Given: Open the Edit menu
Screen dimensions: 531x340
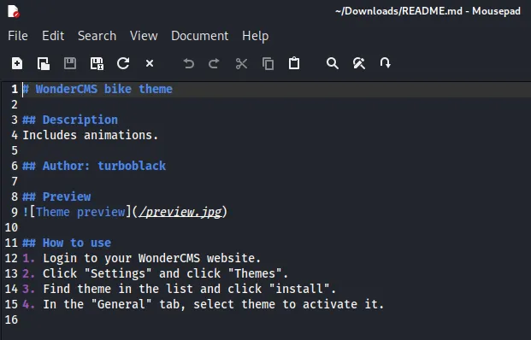Looking at the screenshot, I should point(53,36).
